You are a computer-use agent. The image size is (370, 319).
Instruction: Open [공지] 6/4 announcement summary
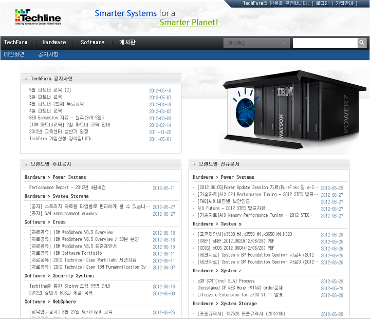point(63,214)
